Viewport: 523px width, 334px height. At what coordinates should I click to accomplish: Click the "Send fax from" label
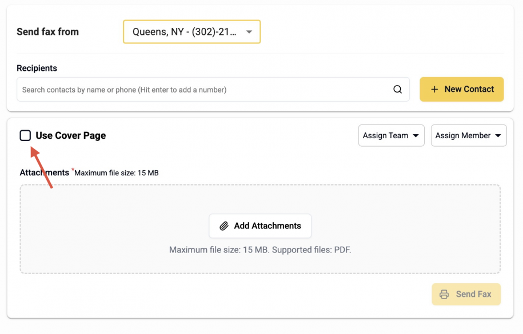(47, 32)
